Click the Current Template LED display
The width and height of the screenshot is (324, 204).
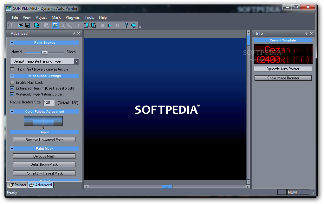283,54
